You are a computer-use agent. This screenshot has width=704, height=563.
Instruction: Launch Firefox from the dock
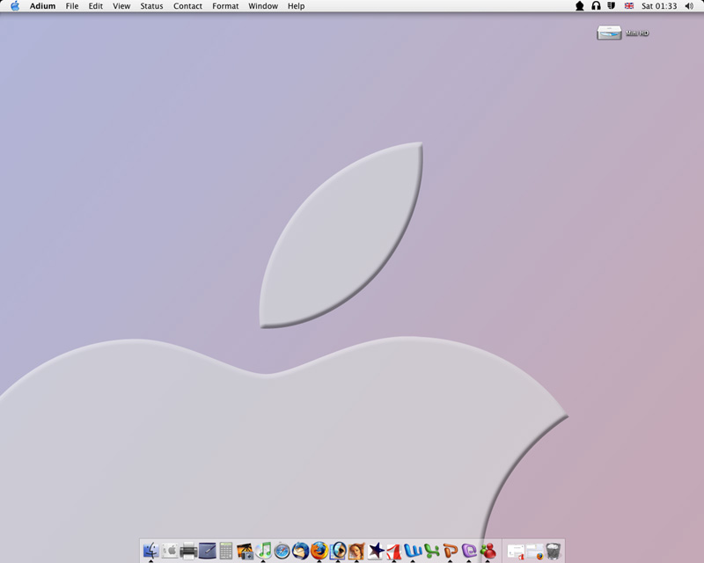tap(319, 552)
